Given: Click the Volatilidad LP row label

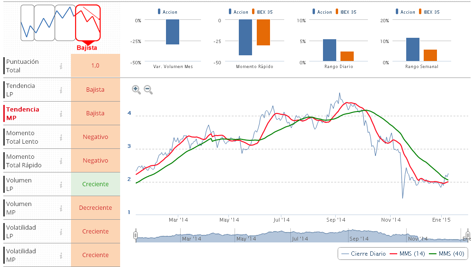Looking at the screenshot, I should click(x=21, y=232).
